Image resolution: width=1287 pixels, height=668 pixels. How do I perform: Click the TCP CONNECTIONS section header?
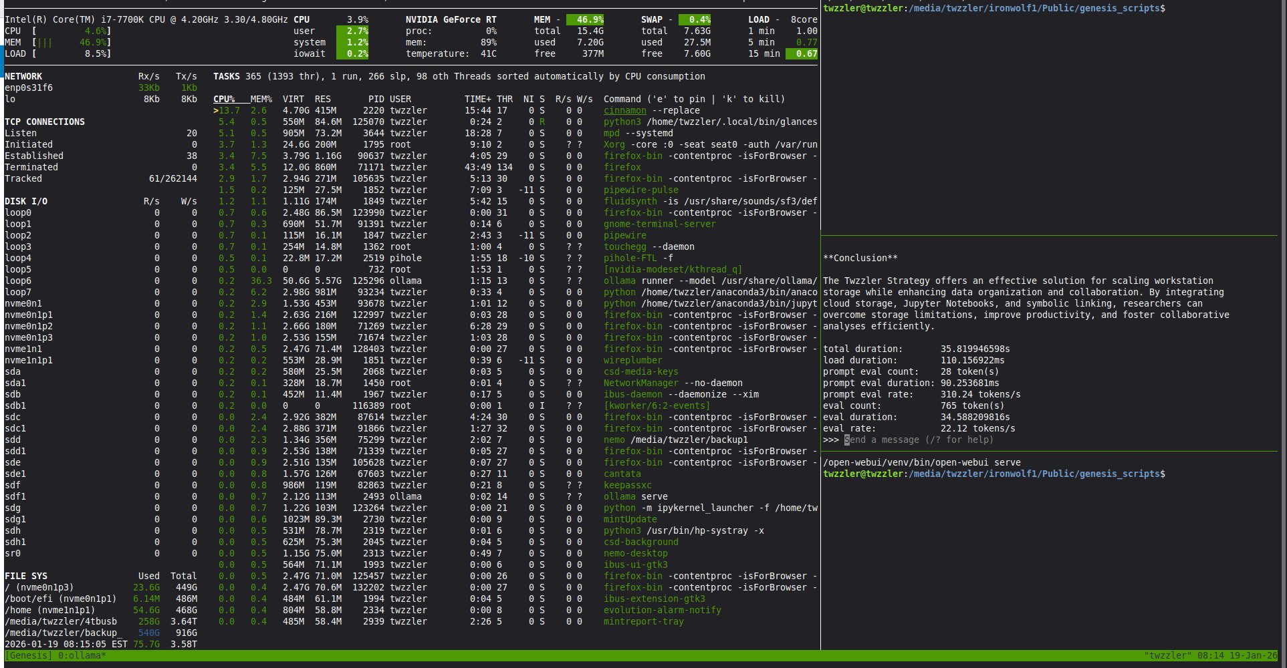(x=45, y=122)
